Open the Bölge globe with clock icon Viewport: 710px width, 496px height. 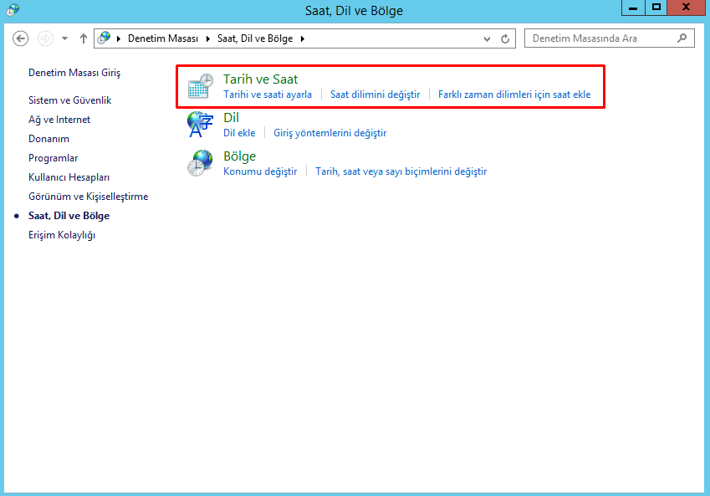pos(200,163)
